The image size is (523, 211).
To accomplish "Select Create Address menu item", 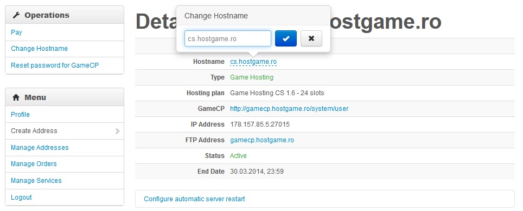I will (34, 131).
